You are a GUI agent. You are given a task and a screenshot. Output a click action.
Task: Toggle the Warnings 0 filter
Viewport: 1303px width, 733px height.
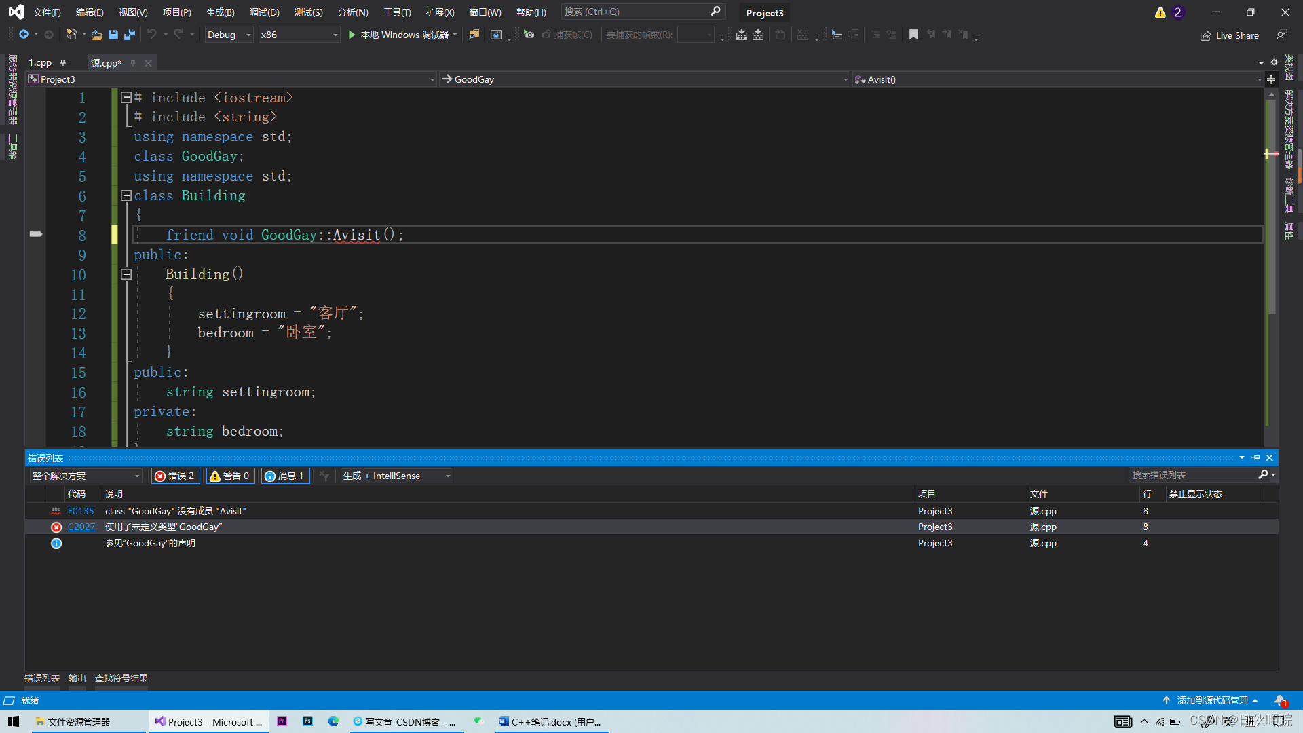click(x=231, y=476)
